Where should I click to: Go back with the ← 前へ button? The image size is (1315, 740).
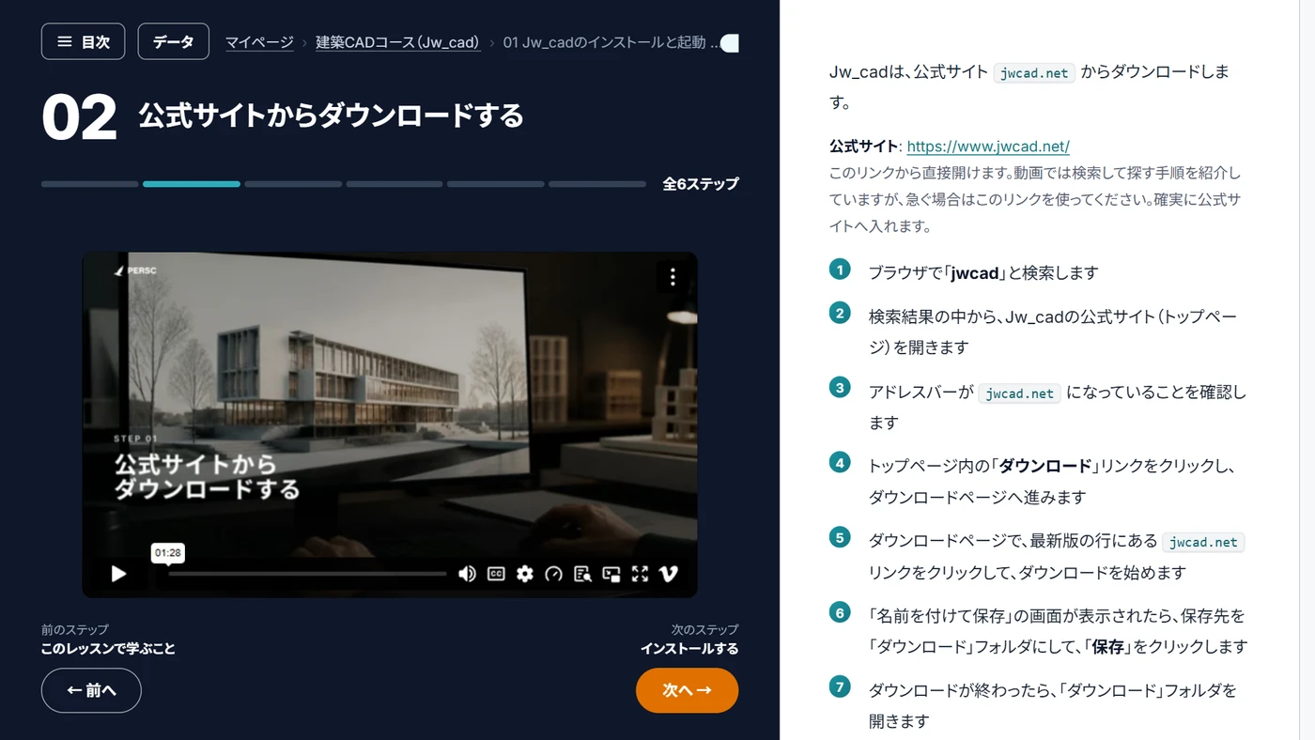coord(91,690)
